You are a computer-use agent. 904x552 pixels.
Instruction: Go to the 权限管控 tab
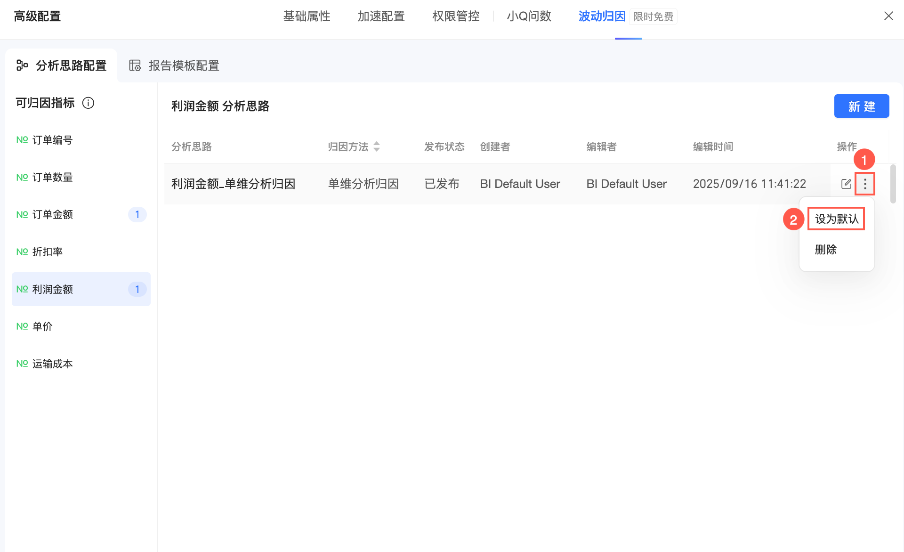(456, 16)
